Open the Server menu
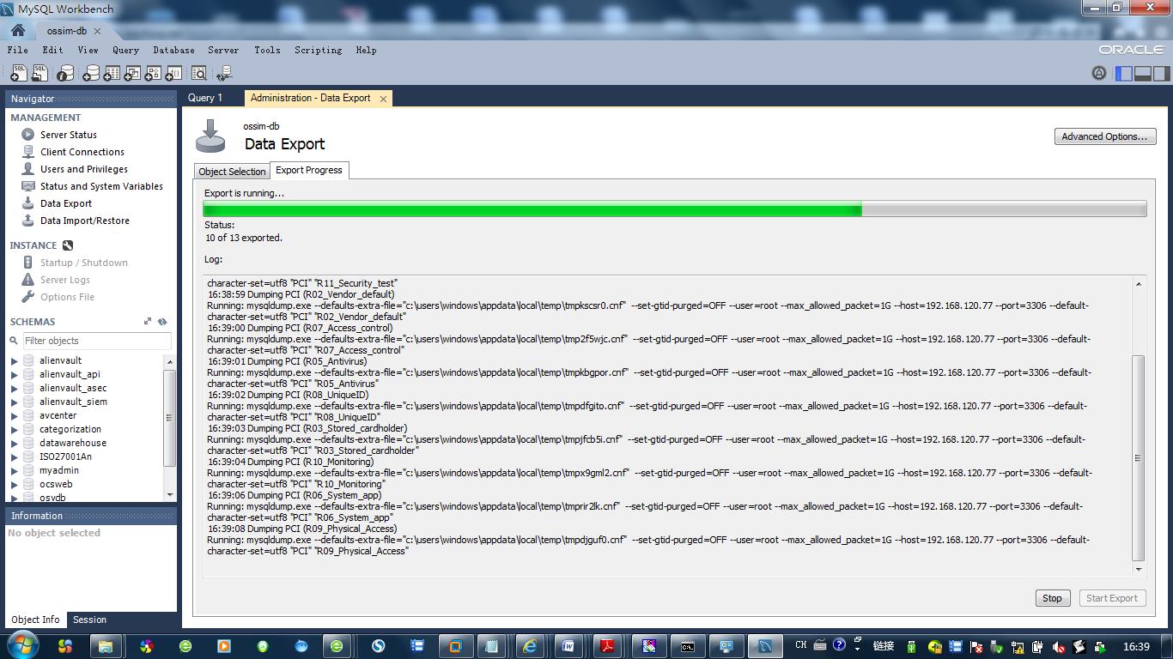This screenshot has height=659, width=1173. pyautogui.click(x=223, y=50)
